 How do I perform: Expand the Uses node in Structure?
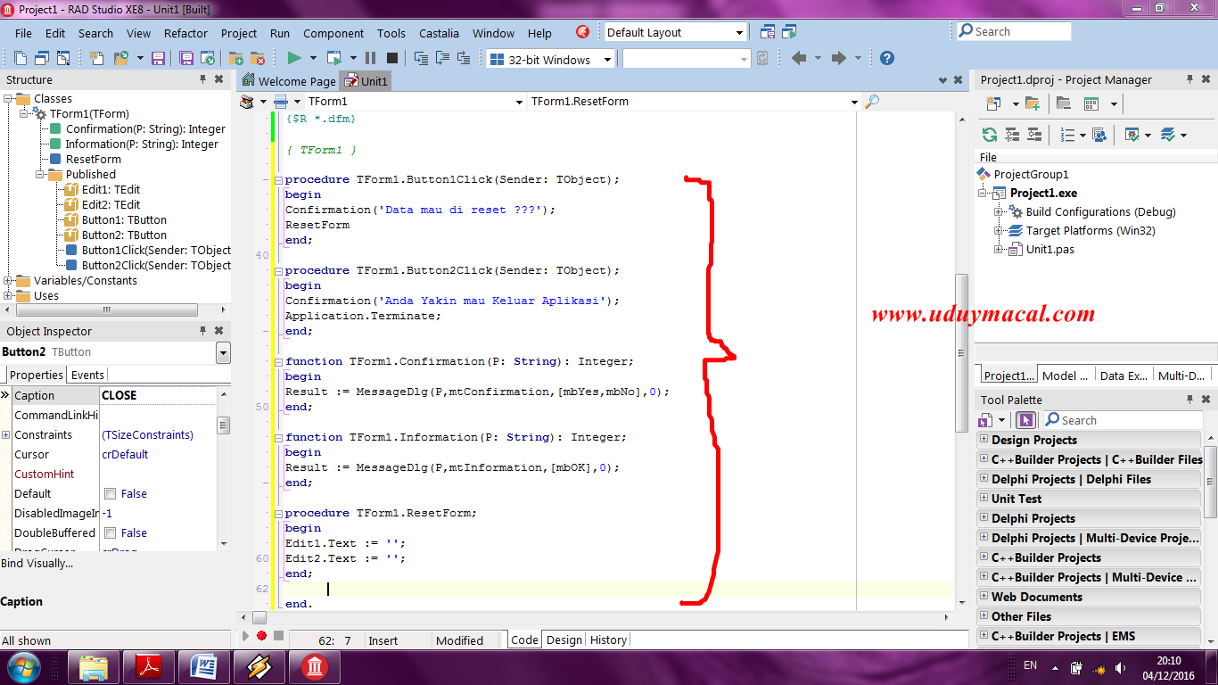pos(8,296)
